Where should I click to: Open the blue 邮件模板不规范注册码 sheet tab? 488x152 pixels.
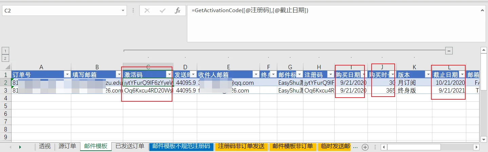181,146
